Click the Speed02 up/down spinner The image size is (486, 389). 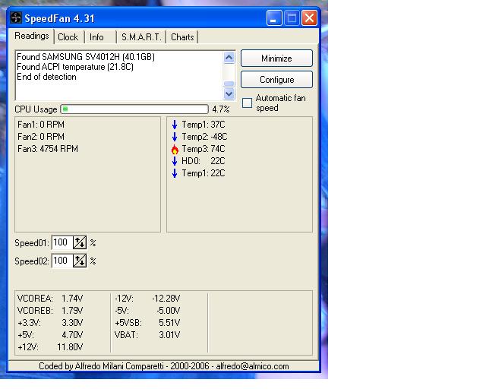(80, 261)
